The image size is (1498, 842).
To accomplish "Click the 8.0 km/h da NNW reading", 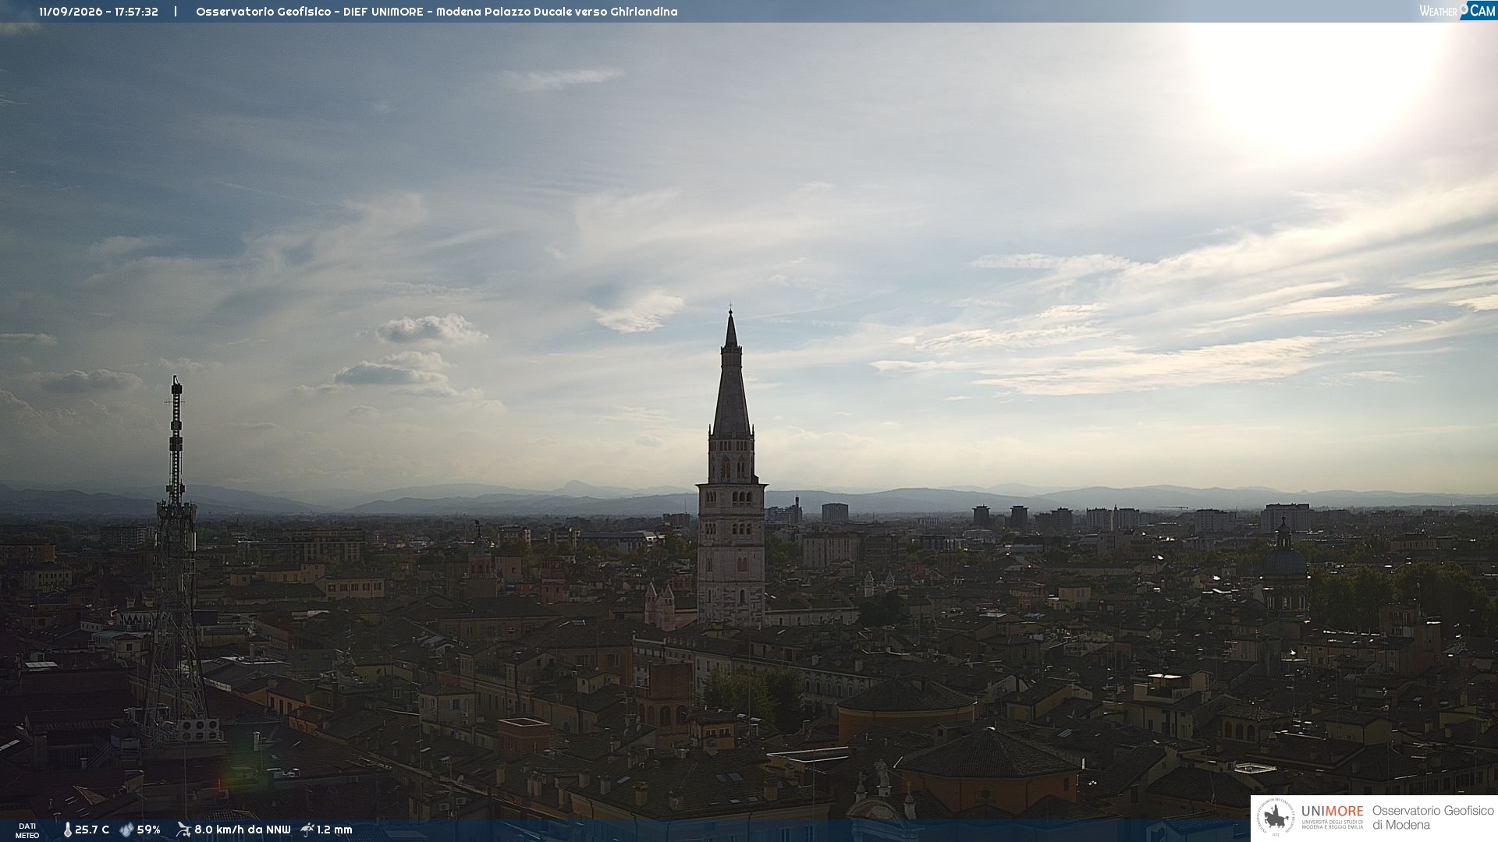I will 243,830.
